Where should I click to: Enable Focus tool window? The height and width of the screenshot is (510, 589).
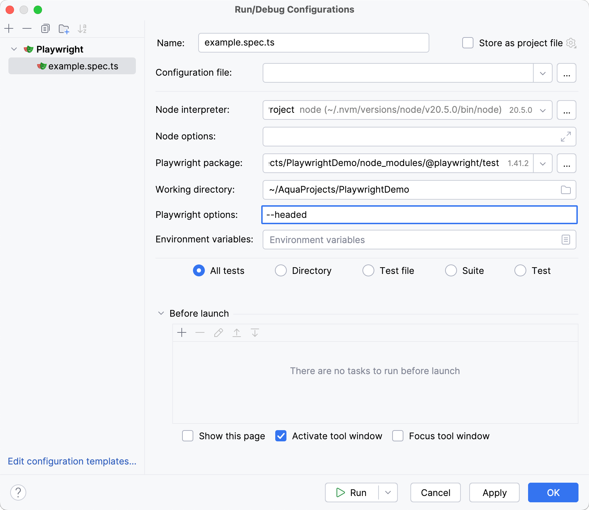click(398, 436)
